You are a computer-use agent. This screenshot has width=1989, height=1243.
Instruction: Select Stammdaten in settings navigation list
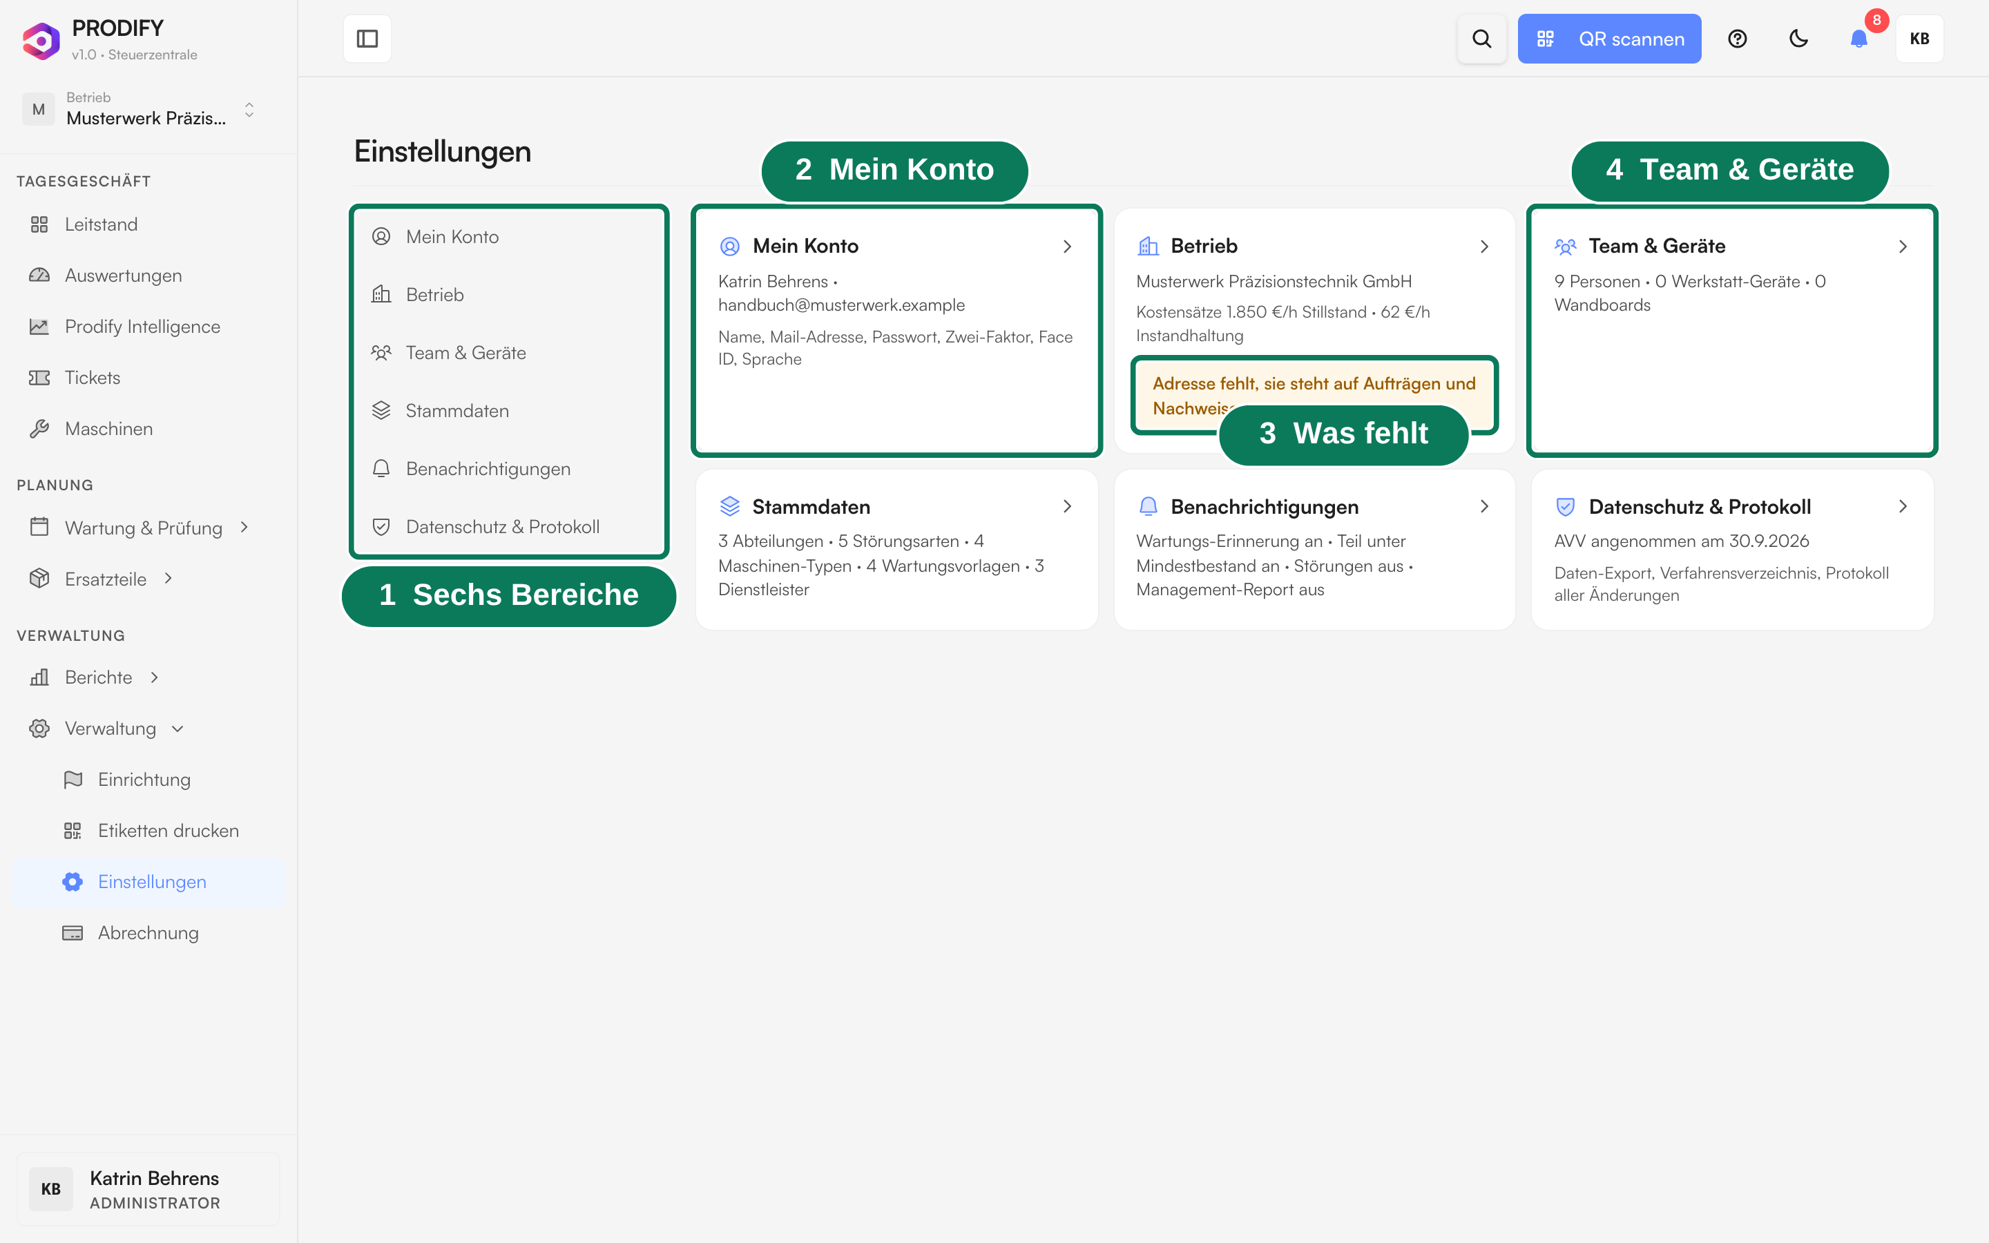point(509,410)
